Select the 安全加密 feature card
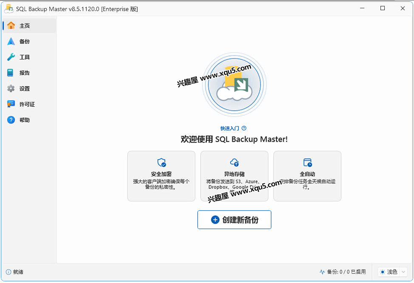This screenshot has height=283, width=414. click(x=162, y=176)
